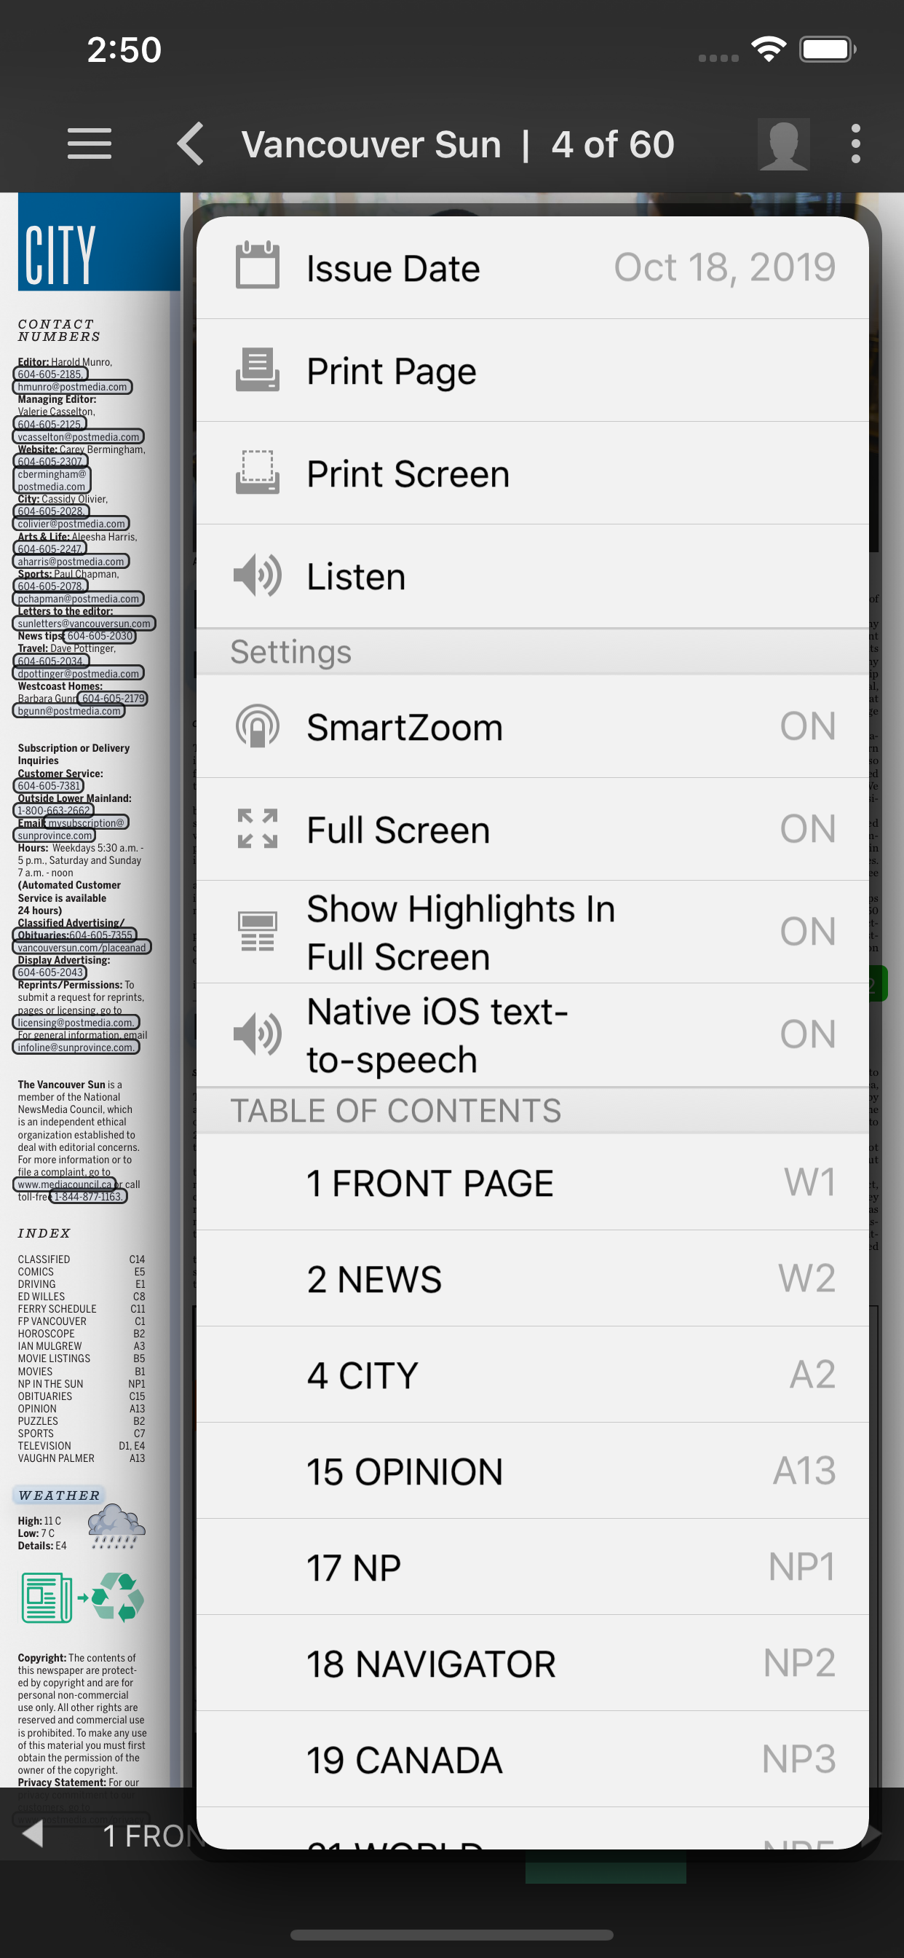Choose Listen from the menu
This screenshot has width=904, height=1958.
[532, 575]
